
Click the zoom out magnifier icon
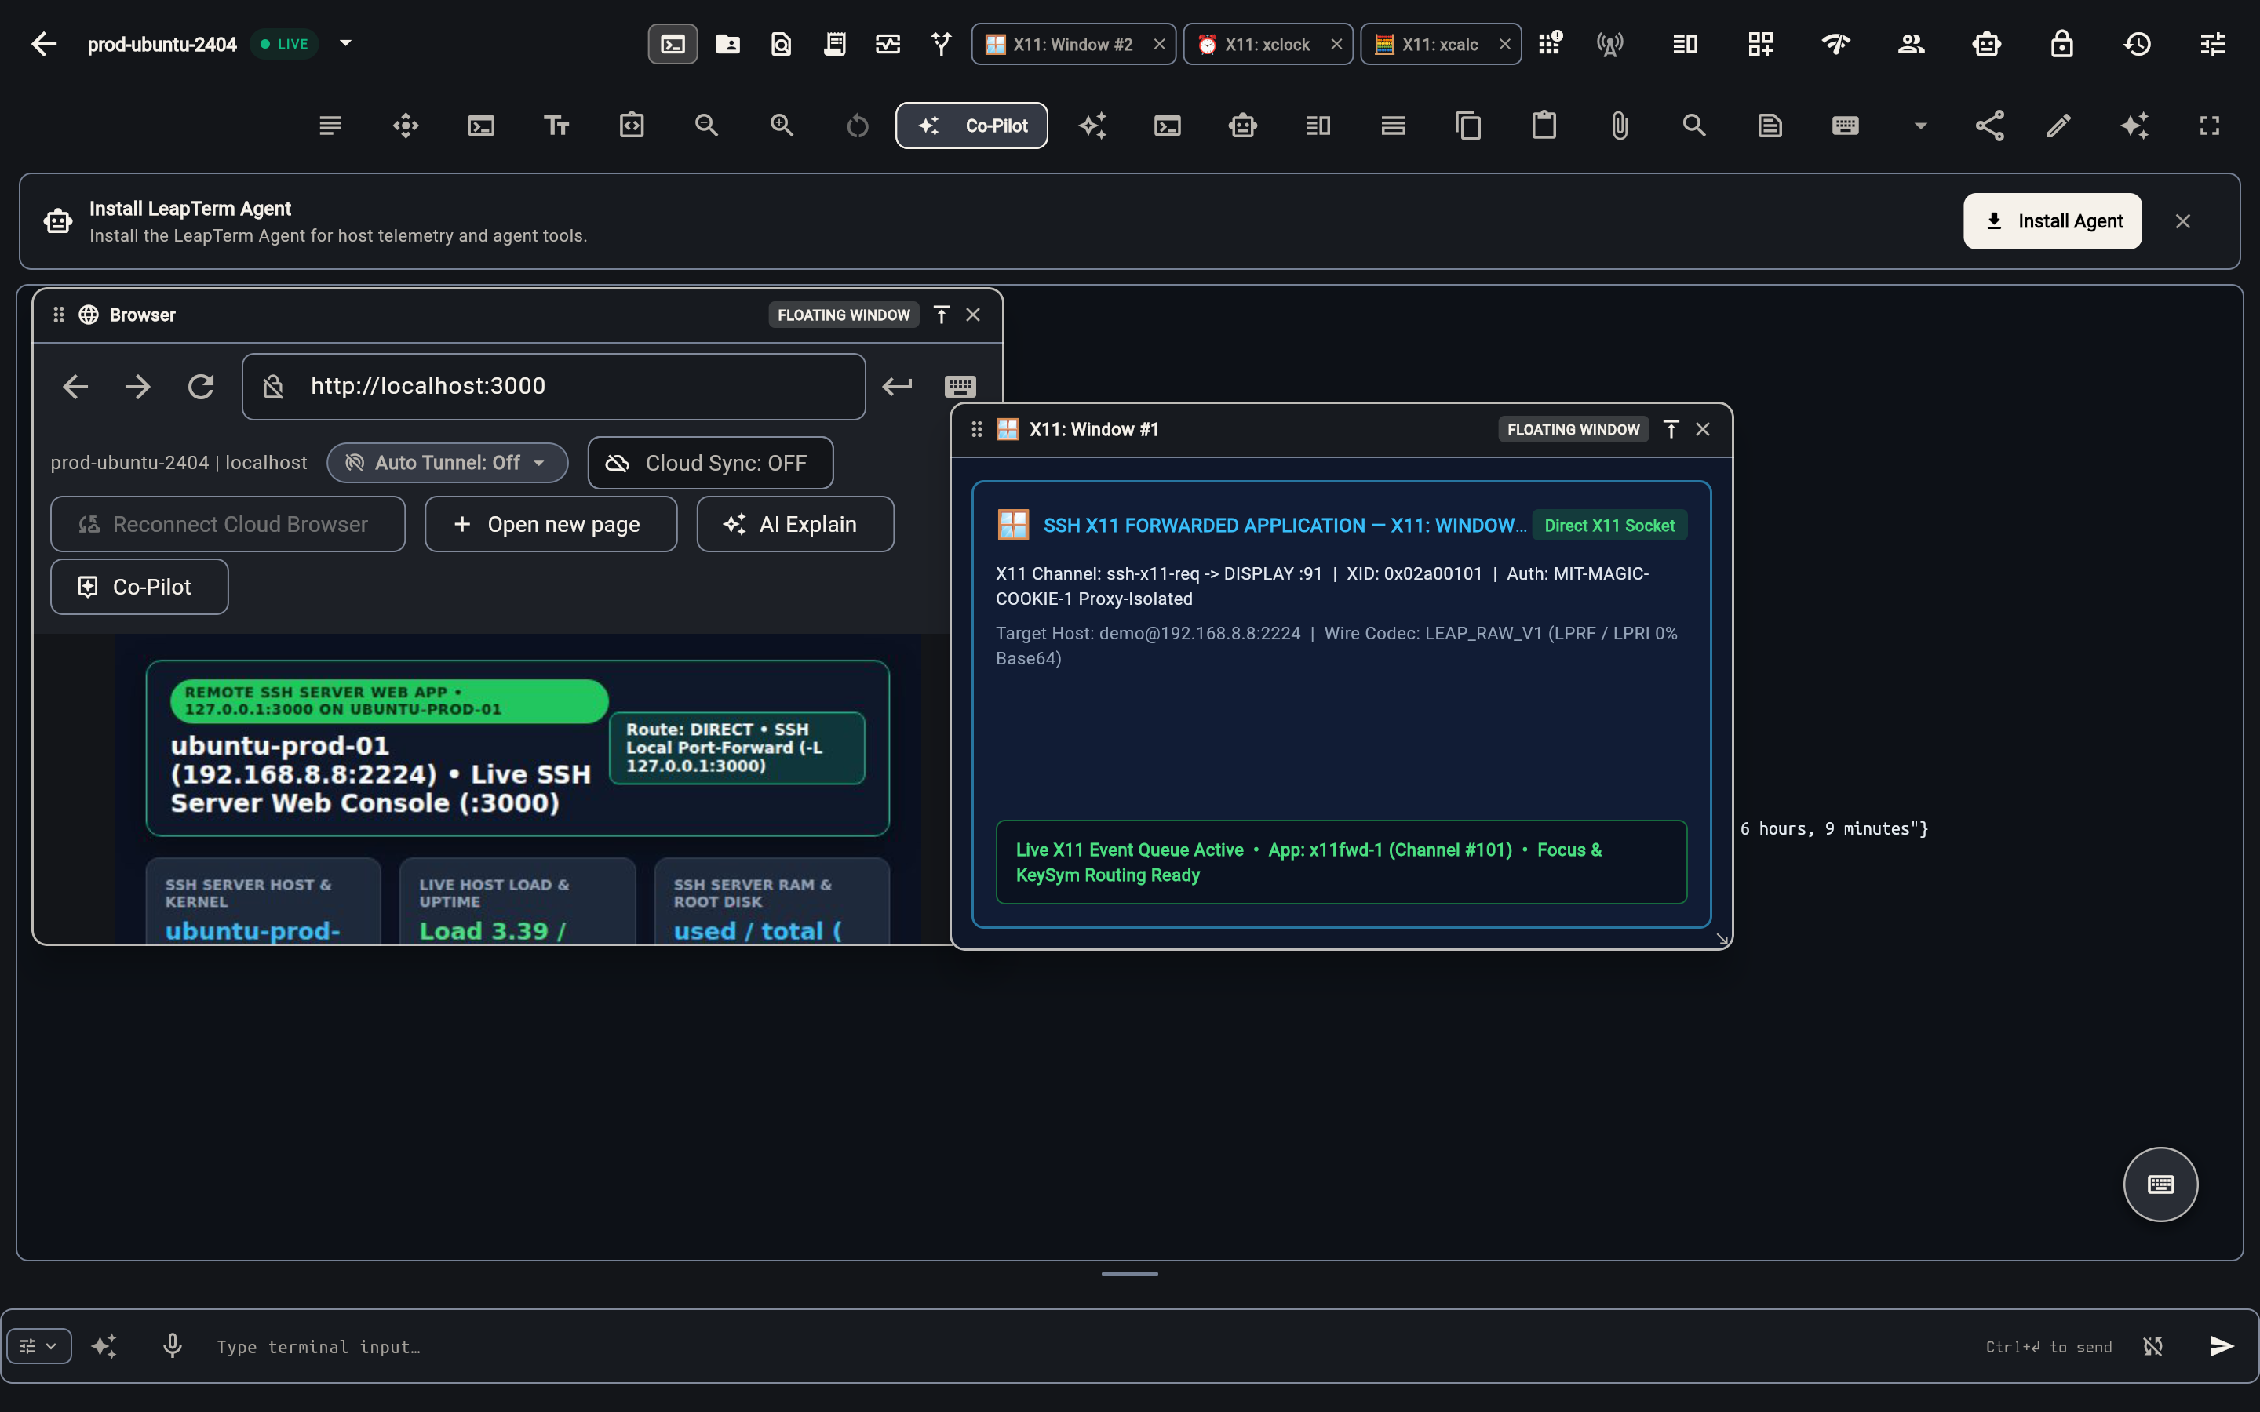pyautogui.click(x=707, y=126)
